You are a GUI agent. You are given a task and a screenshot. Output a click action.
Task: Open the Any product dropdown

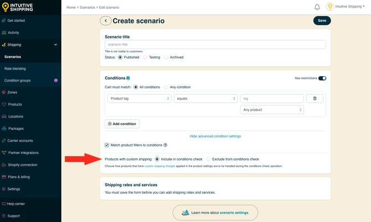click(272, 110)
